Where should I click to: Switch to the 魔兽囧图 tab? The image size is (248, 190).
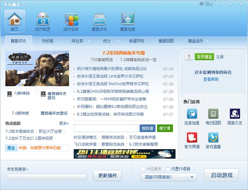click(x=165, y=41)
